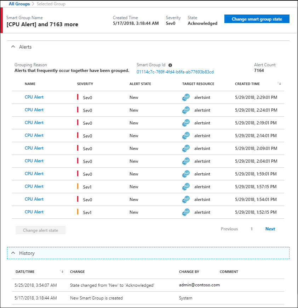Open CPU Alert created at 1:54:01 PM
The image size is (298, 308).
[x=34, y=199]
